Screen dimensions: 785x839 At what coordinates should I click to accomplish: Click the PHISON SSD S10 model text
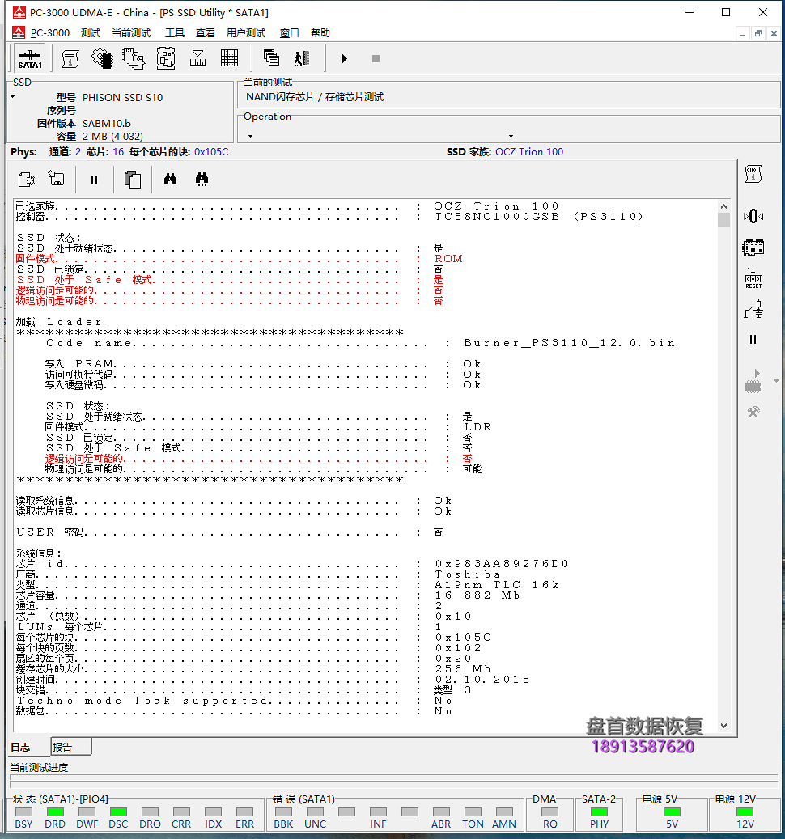coord(122,97)
